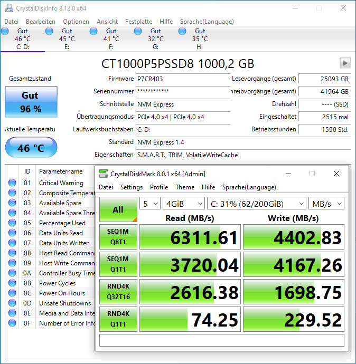This screenshot has width=356, height=364.
Task: Open the unit dropdown showing MB/s
Action: [x=326, y=204]
